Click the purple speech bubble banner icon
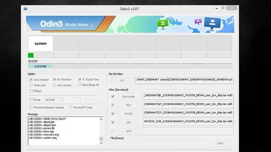 tap(198, 22)
